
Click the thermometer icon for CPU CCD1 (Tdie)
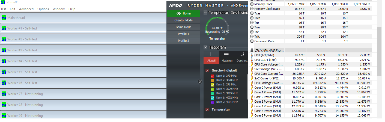point(252,60)
